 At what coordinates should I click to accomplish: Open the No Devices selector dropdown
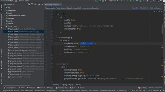[113, 1]
